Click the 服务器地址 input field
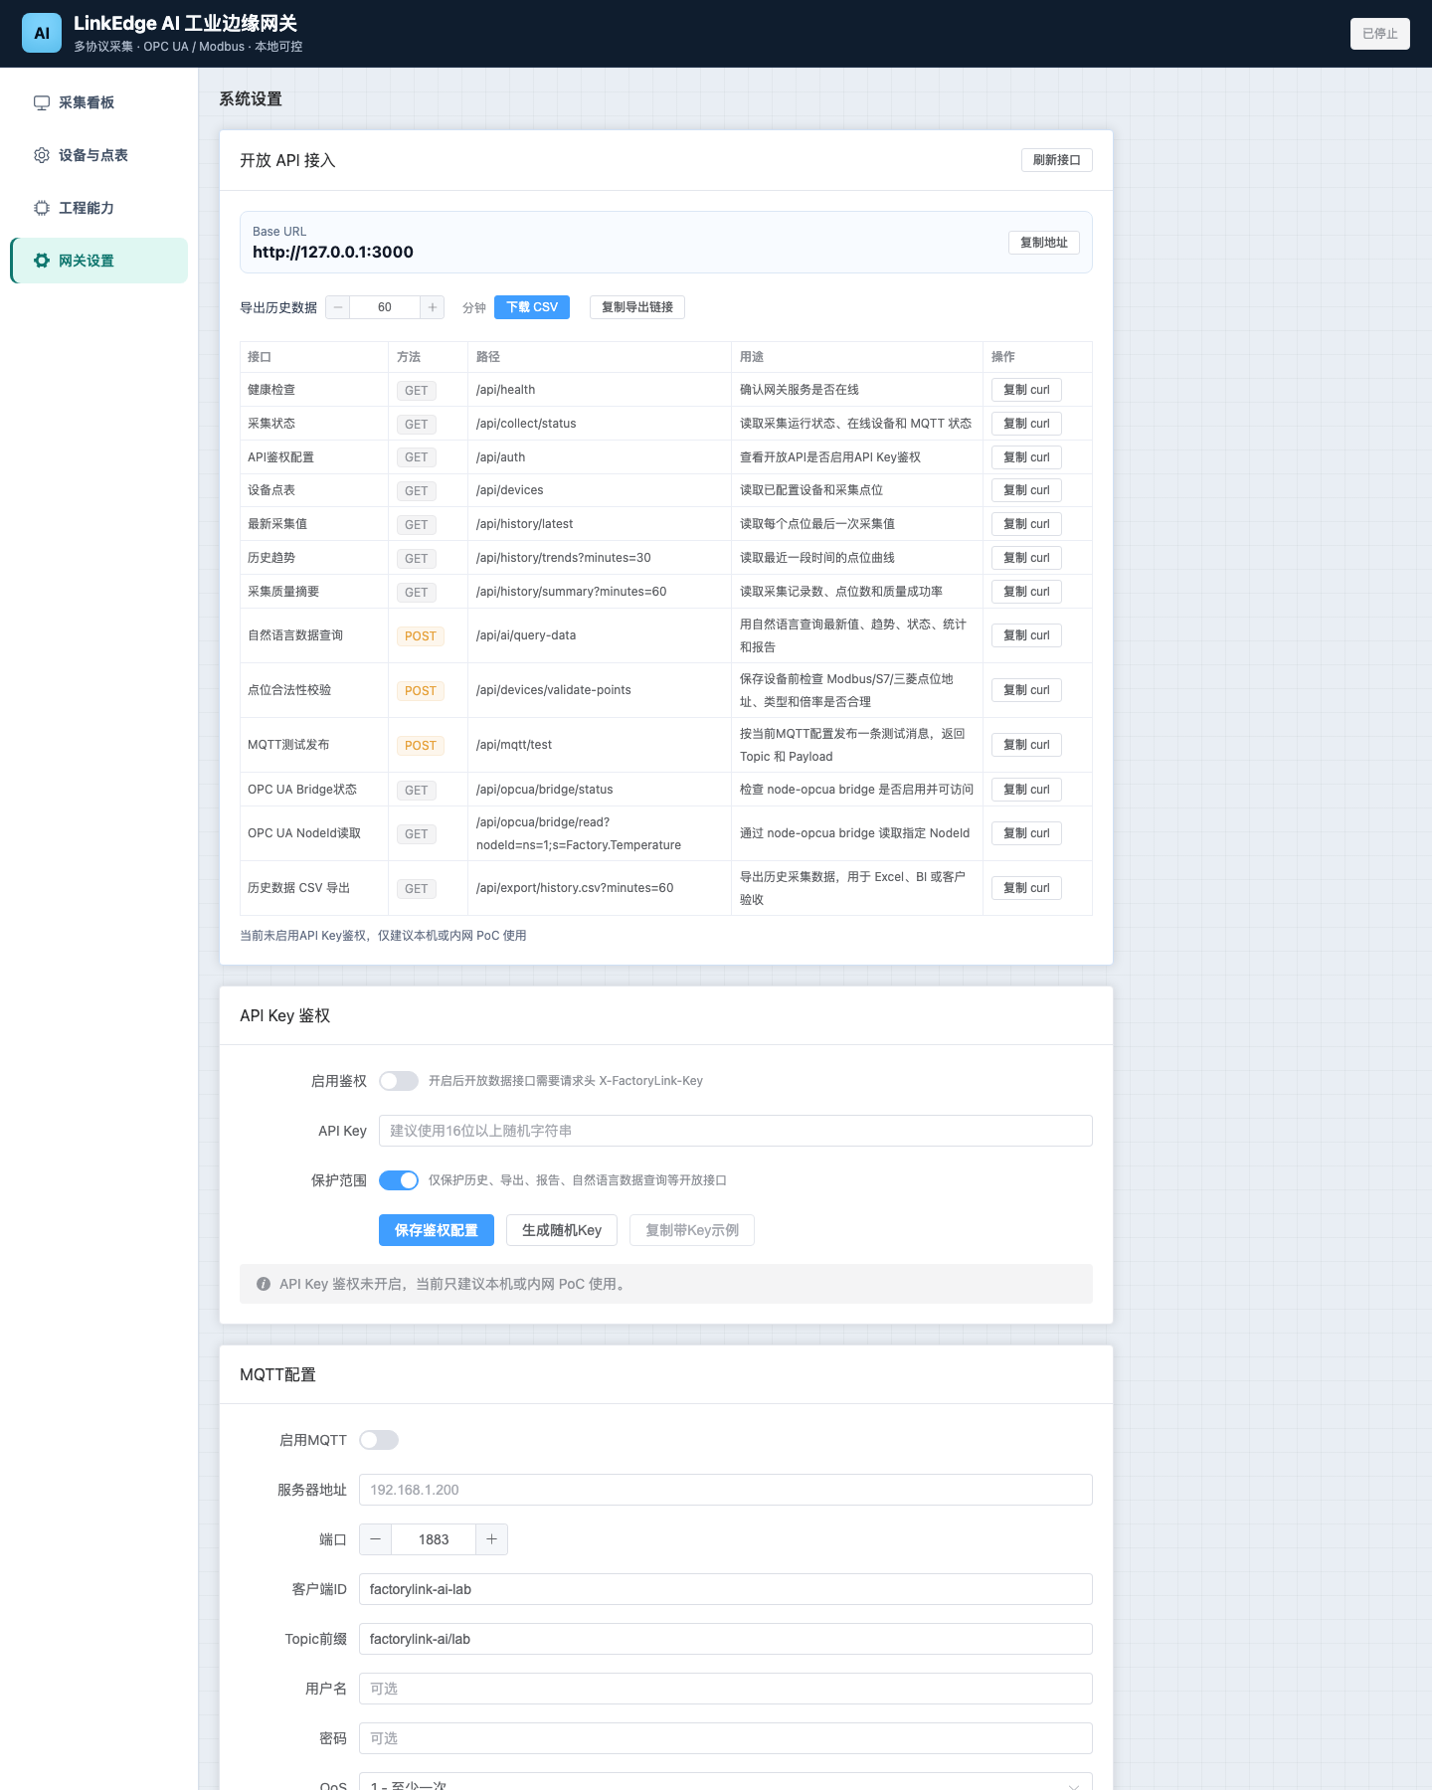The width and height of the screenshot is (1432, 1790). point(726,1490)
